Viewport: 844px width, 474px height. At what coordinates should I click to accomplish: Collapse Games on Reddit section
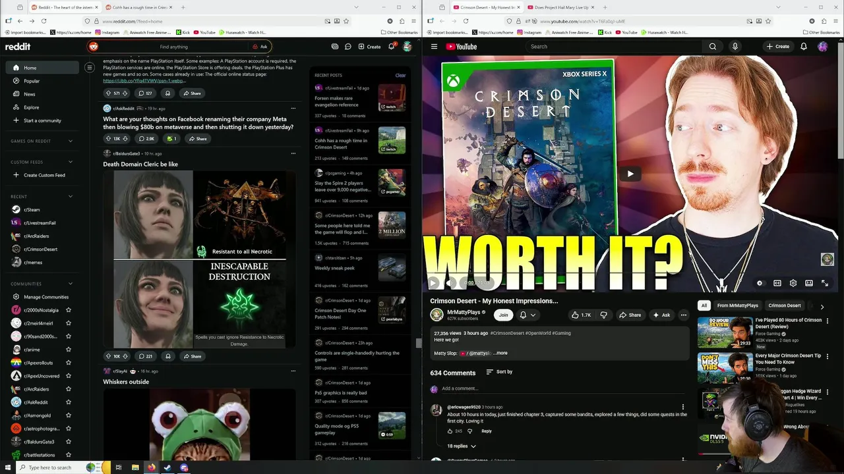71,141
